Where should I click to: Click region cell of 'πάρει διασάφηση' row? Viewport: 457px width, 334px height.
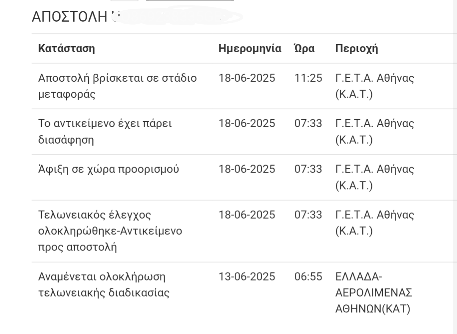(x=374, y=132)
